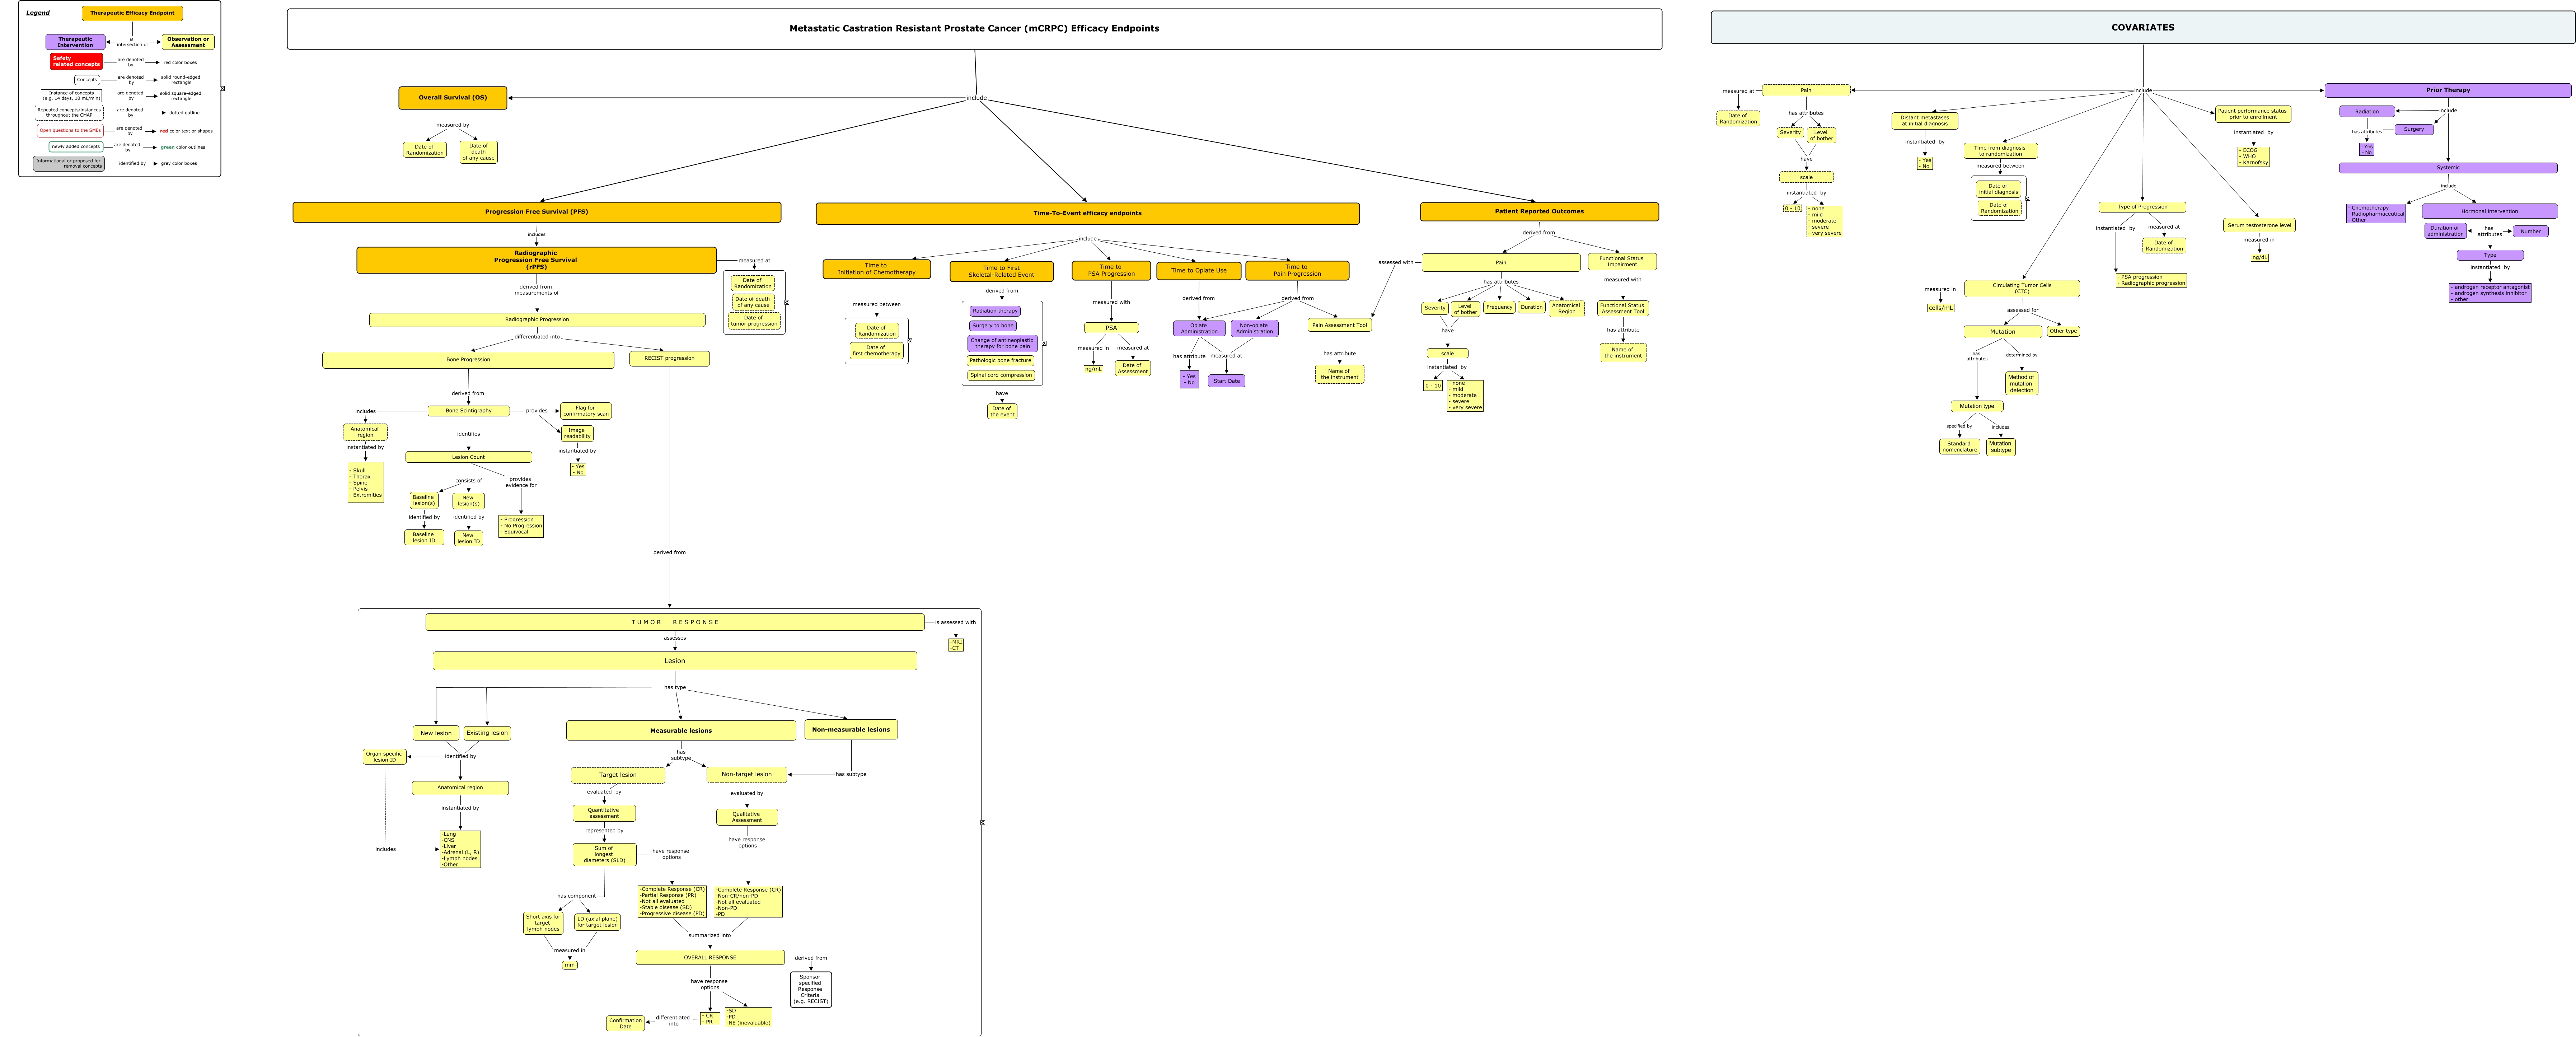Collapse the Date of initial diagnosis group
Viewport: 2576px width, 1037px height.
pos(2028,198)
